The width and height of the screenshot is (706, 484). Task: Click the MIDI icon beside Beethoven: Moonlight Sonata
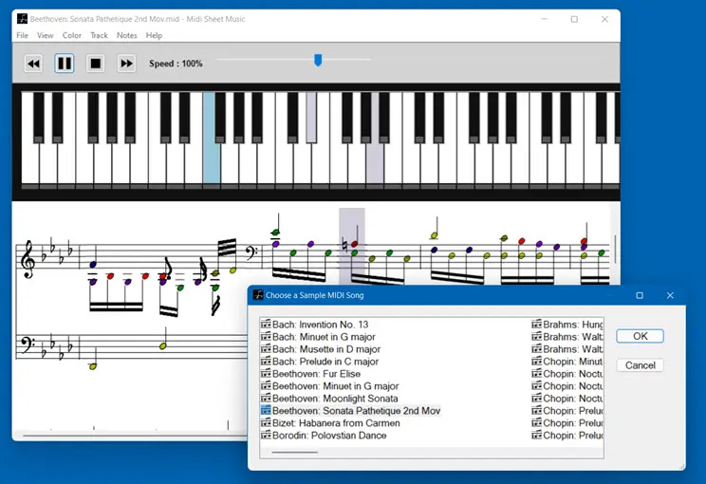tap(266, 398)
